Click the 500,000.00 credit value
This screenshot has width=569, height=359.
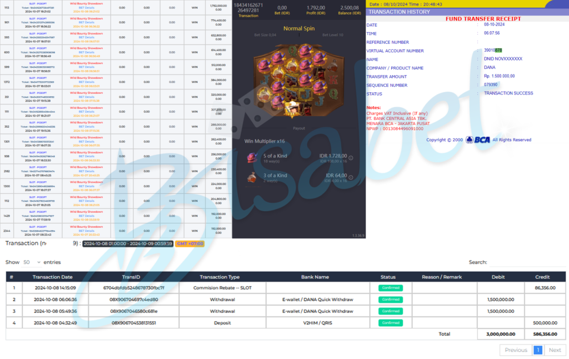coord(545,323)
